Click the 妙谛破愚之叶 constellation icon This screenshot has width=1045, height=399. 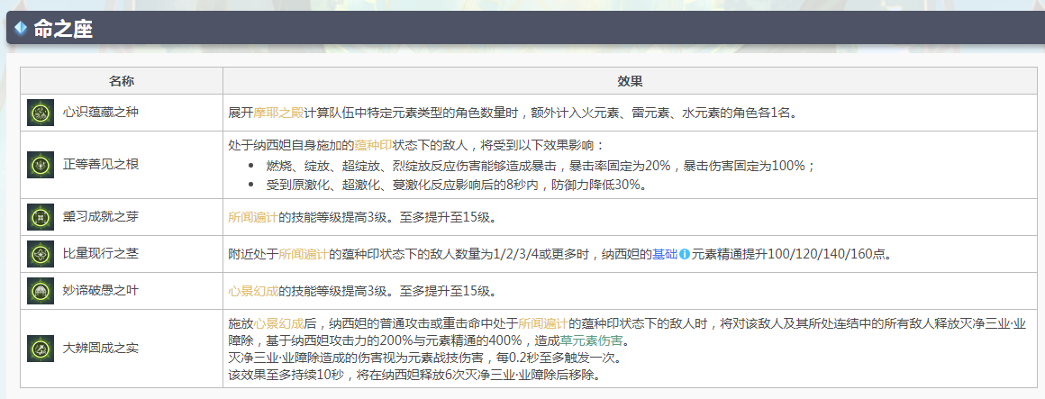[40, 291]
